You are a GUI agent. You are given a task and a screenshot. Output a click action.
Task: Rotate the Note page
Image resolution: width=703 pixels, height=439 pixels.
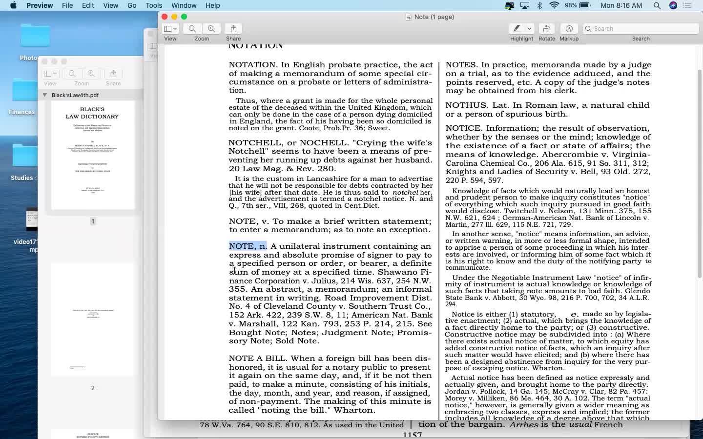coord(547,29)
